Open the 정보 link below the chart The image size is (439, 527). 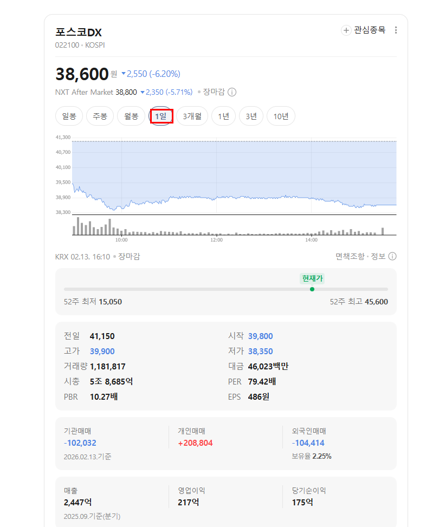tap(378, 256)
